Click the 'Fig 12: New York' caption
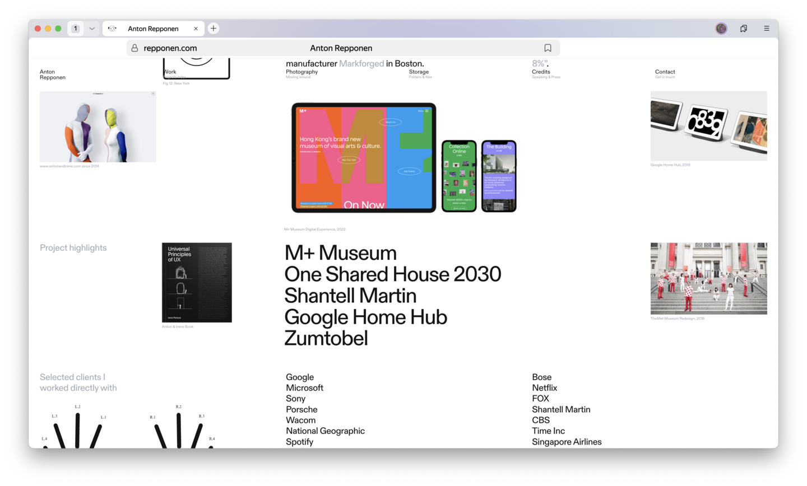807x486 pixels. tap(176, 83)
